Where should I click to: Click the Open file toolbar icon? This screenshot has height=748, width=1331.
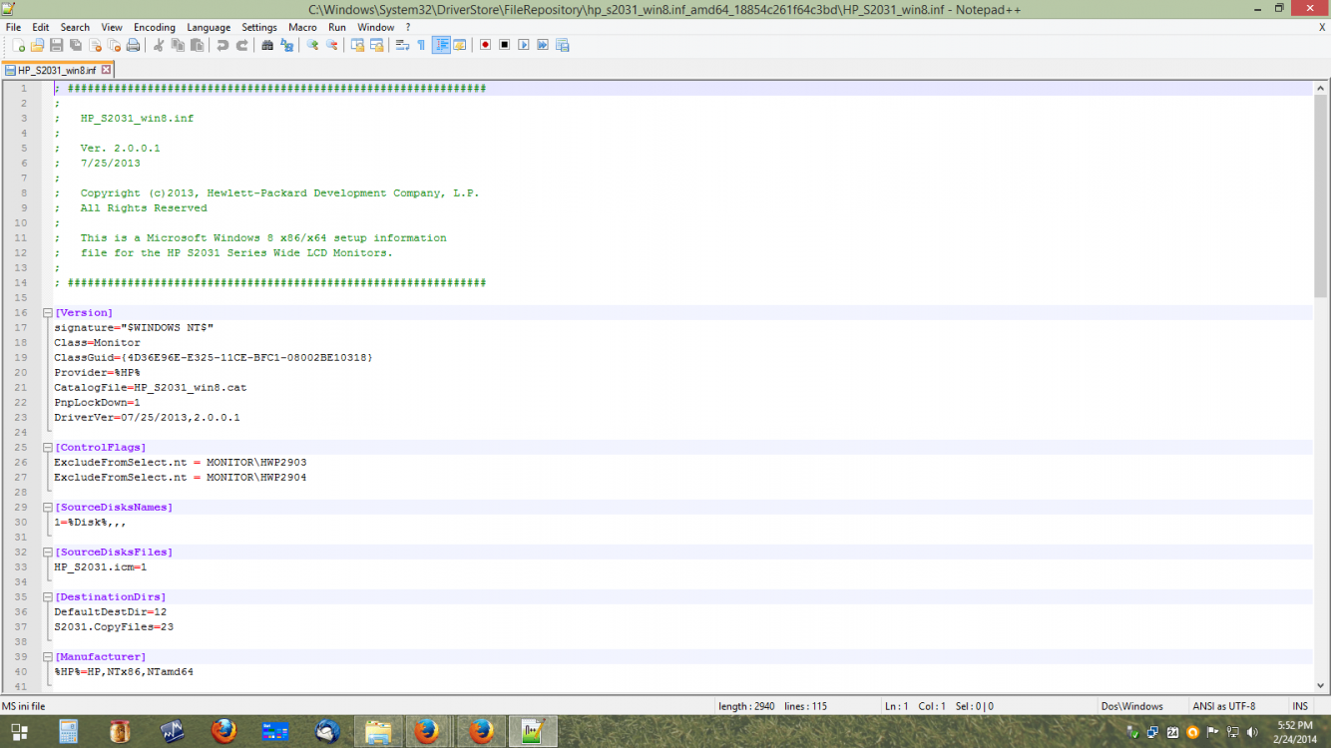38,46
